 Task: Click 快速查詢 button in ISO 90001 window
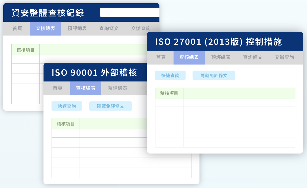pyautogui.click(x=67, y=106)
